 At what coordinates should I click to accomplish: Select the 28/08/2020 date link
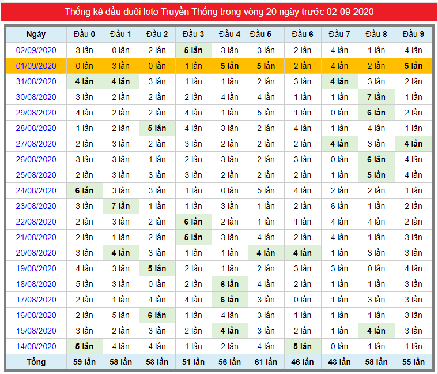click(x=36, y=128)
